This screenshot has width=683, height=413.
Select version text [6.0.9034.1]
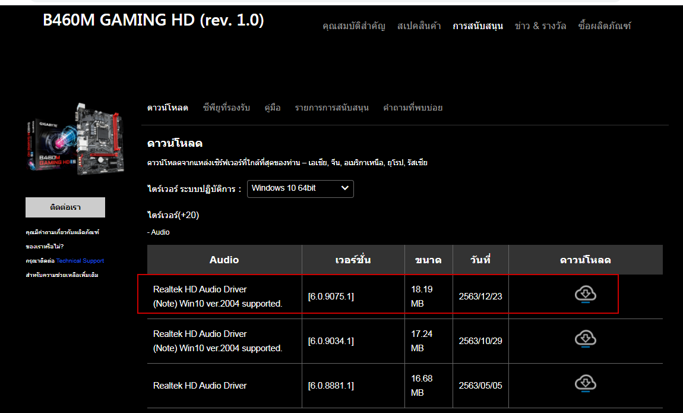331,341
